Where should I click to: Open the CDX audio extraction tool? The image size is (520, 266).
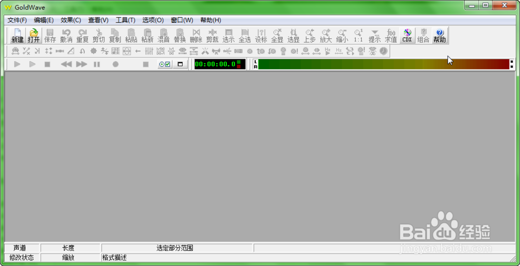click(407, 36)
